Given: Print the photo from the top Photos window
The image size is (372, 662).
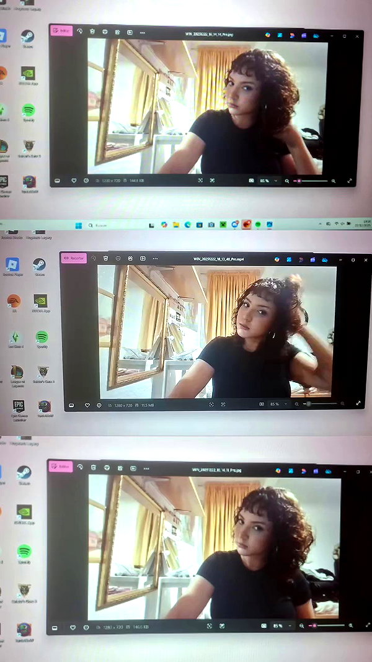Looking at the screenshot, I should [105, 32].
